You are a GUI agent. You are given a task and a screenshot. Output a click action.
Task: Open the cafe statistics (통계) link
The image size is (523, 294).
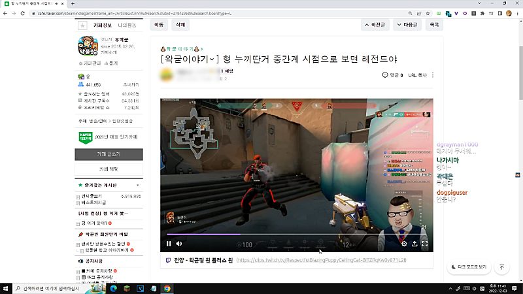[111, 63]
